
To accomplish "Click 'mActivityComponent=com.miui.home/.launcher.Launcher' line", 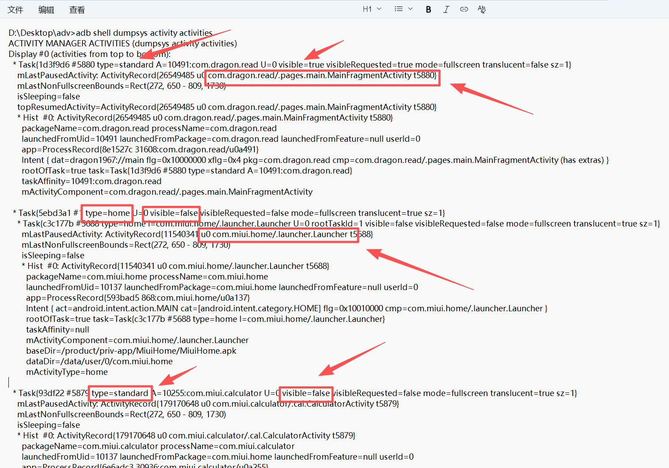I will [x=137, y=340].
